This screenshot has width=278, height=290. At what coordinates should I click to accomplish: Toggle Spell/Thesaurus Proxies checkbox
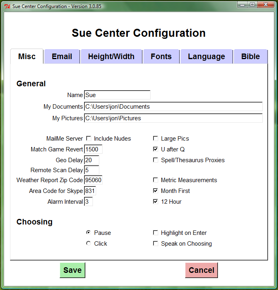[x=155, y=160]
